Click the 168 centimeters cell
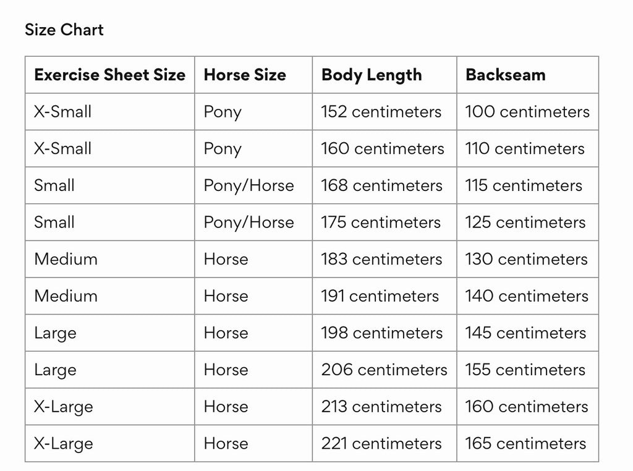 [384, 185]
